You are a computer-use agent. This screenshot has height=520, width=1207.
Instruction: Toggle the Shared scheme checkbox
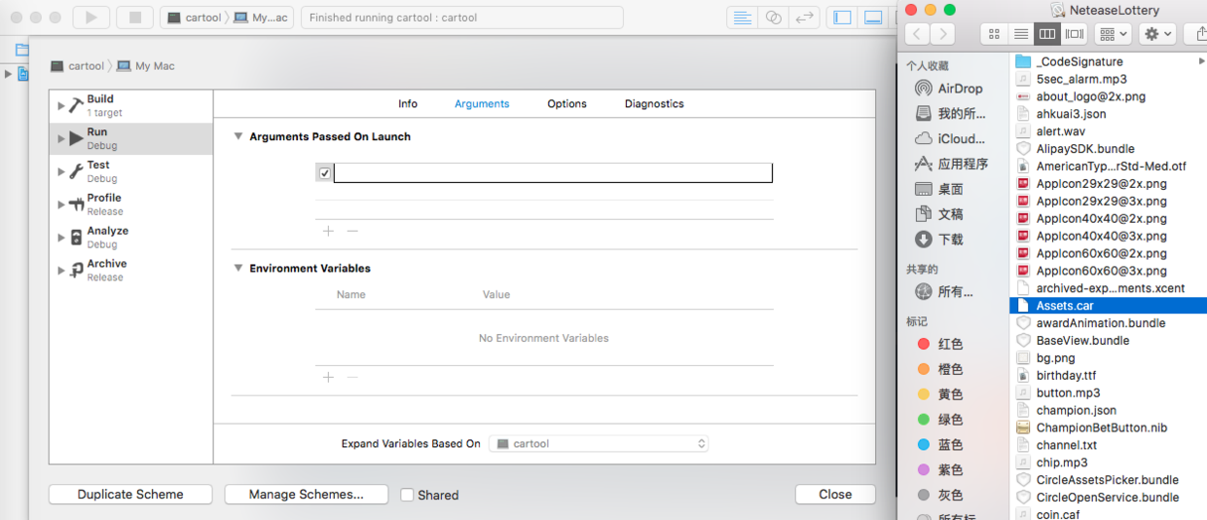pyautogui.click(x=407, y=495)
